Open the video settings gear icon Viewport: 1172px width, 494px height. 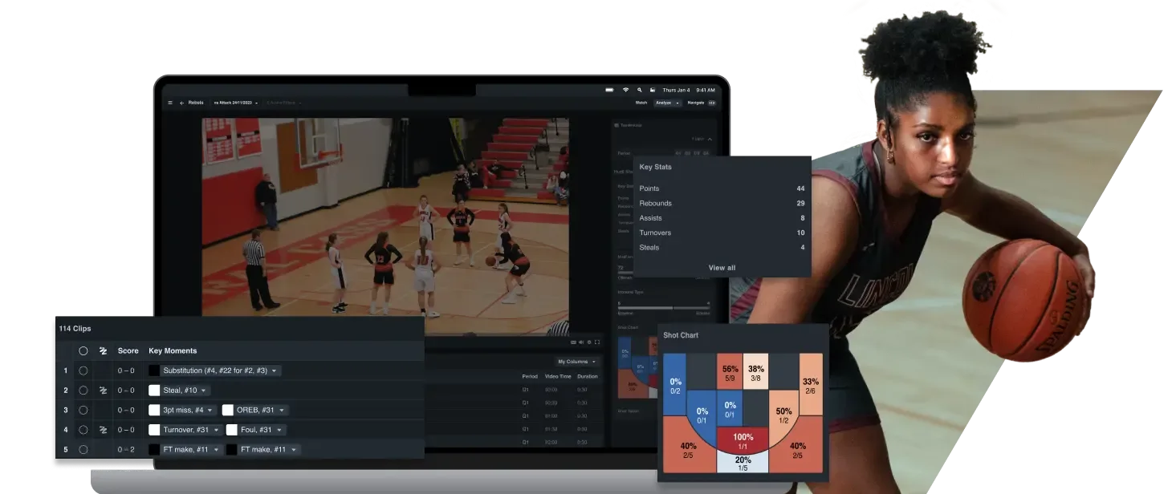click(590, 342)
